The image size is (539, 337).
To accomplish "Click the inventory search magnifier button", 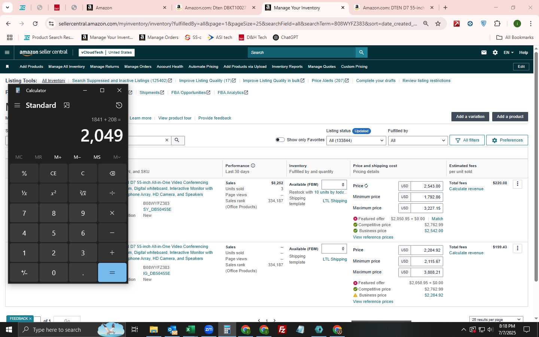I will coord(177,140).
